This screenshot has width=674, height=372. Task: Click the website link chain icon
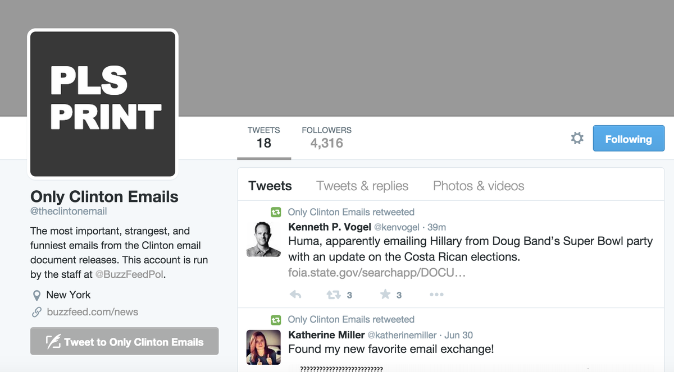[37, 313]
